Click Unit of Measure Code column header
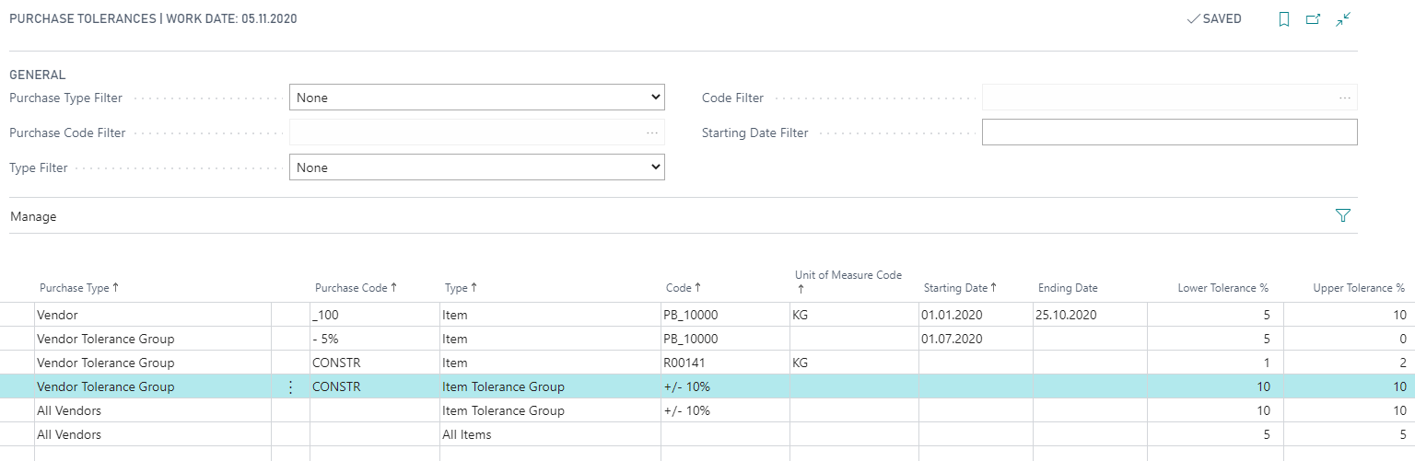 [848, 282]
